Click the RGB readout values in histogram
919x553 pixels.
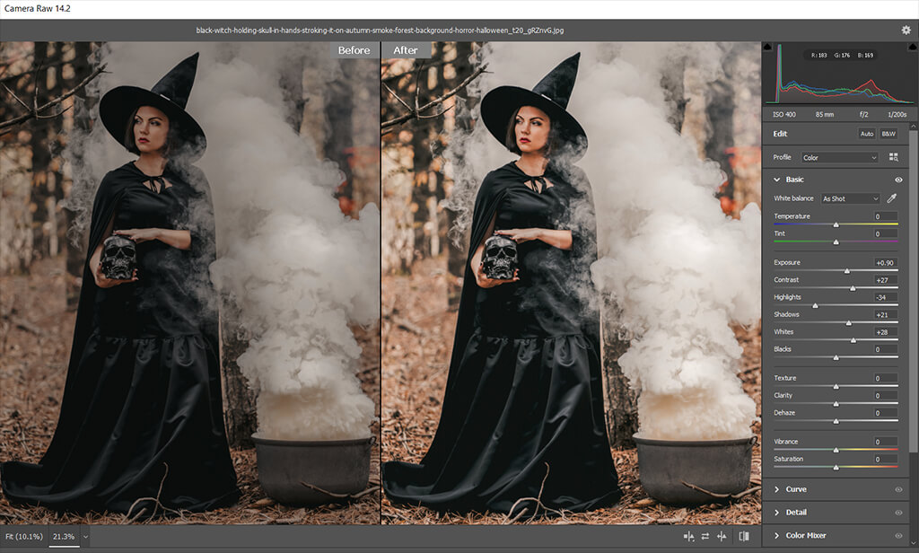pos(842,55)
